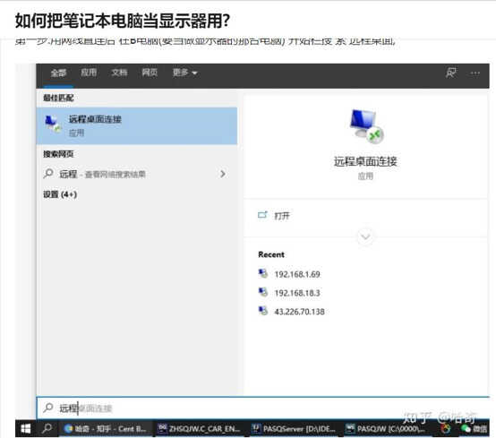Select 远程桌面连接 best match result
The image size is (496, 438).
137,126
